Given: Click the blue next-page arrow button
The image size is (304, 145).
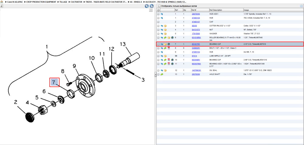Looking at the screenshot, I should (152, 6).
